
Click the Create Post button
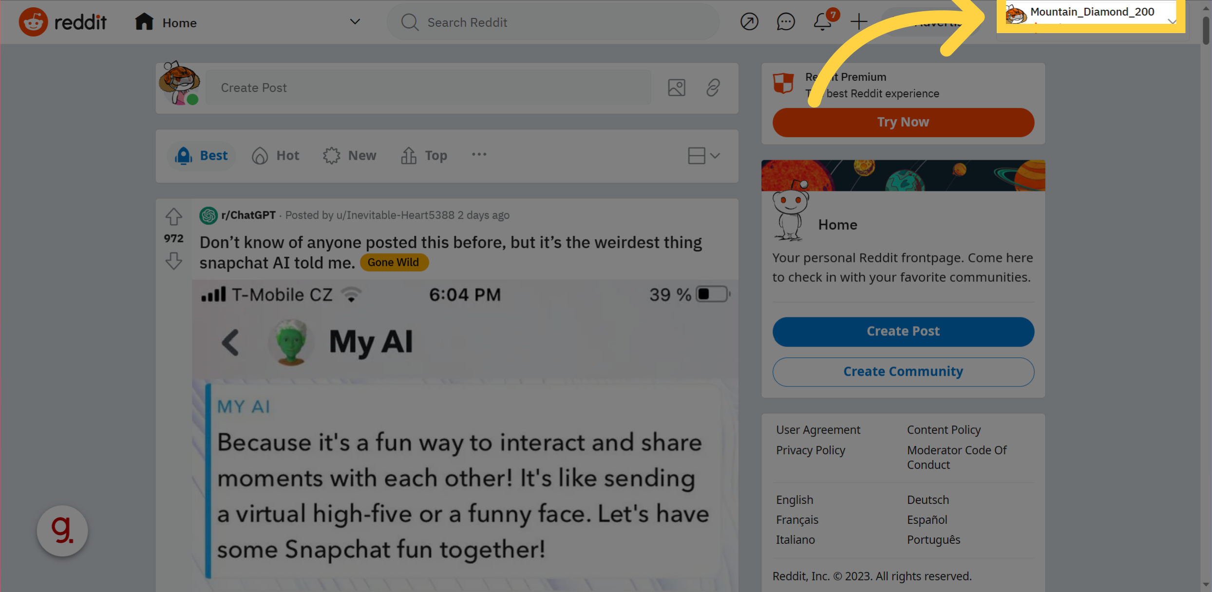coord(902,331)
